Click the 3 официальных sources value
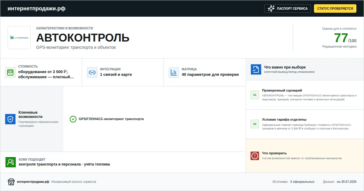The image size is (364, 191). (302, 182)
